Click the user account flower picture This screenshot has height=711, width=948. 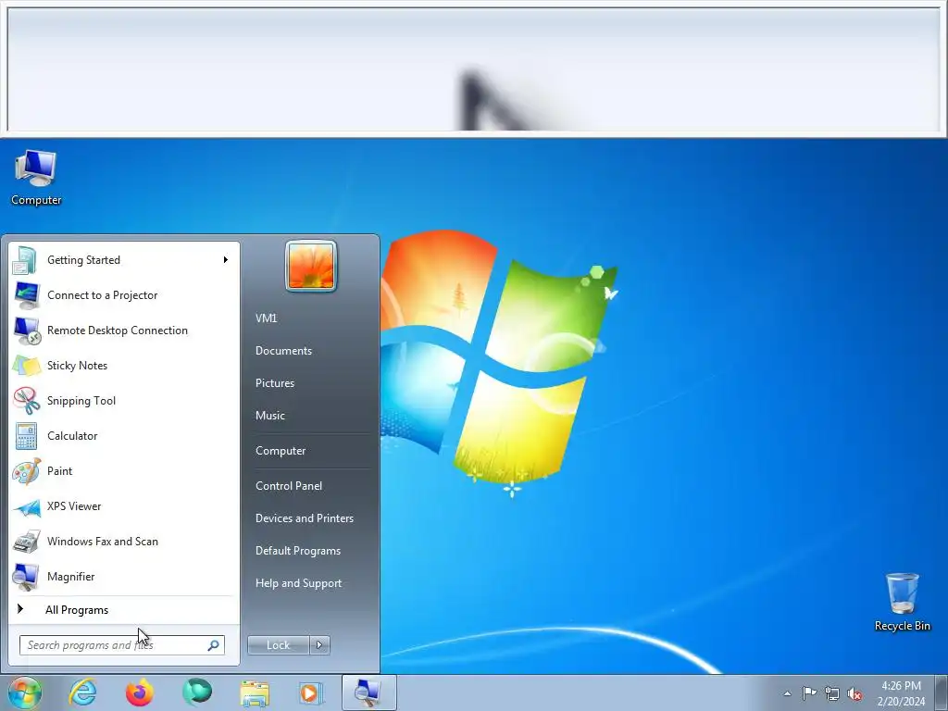311,266
